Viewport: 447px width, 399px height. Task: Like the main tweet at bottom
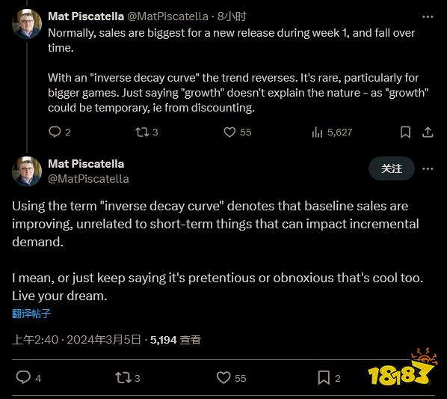231,378
